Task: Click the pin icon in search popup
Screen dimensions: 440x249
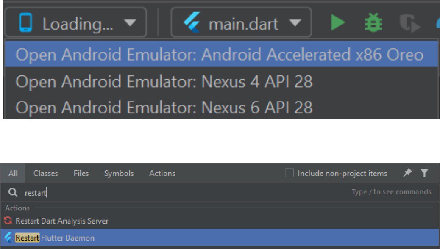Action: tap(407, 173)
